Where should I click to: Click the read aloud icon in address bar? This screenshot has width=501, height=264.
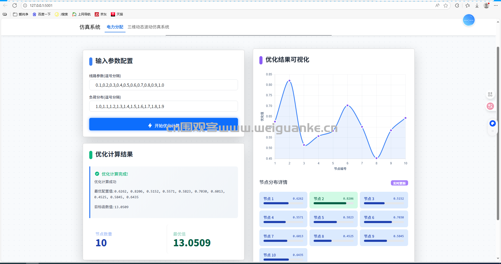pos(437,5)
